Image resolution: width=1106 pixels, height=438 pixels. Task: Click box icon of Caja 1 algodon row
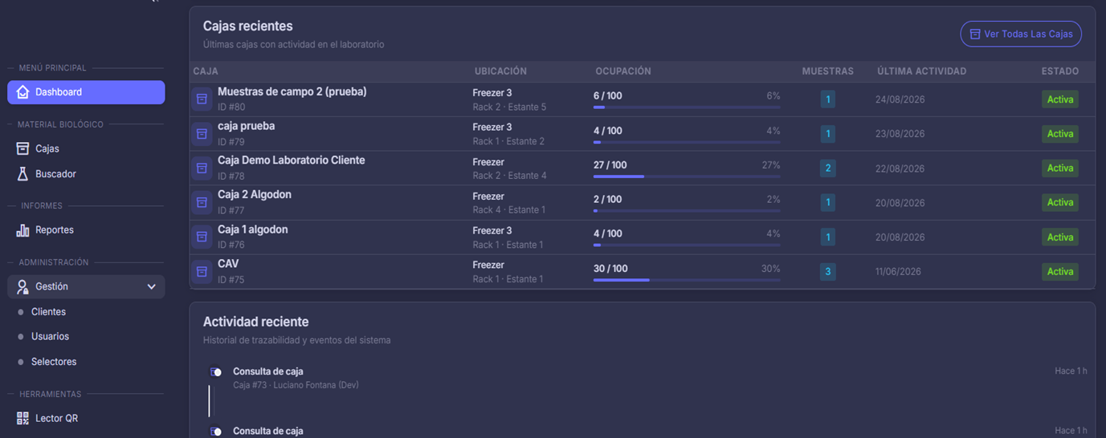pos(202,237)
